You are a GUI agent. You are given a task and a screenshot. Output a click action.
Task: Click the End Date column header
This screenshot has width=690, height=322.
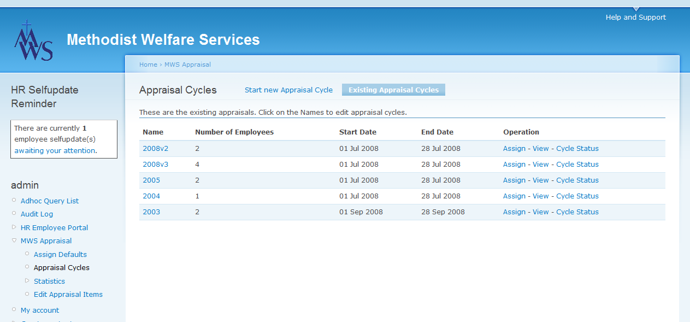point(437,132)
